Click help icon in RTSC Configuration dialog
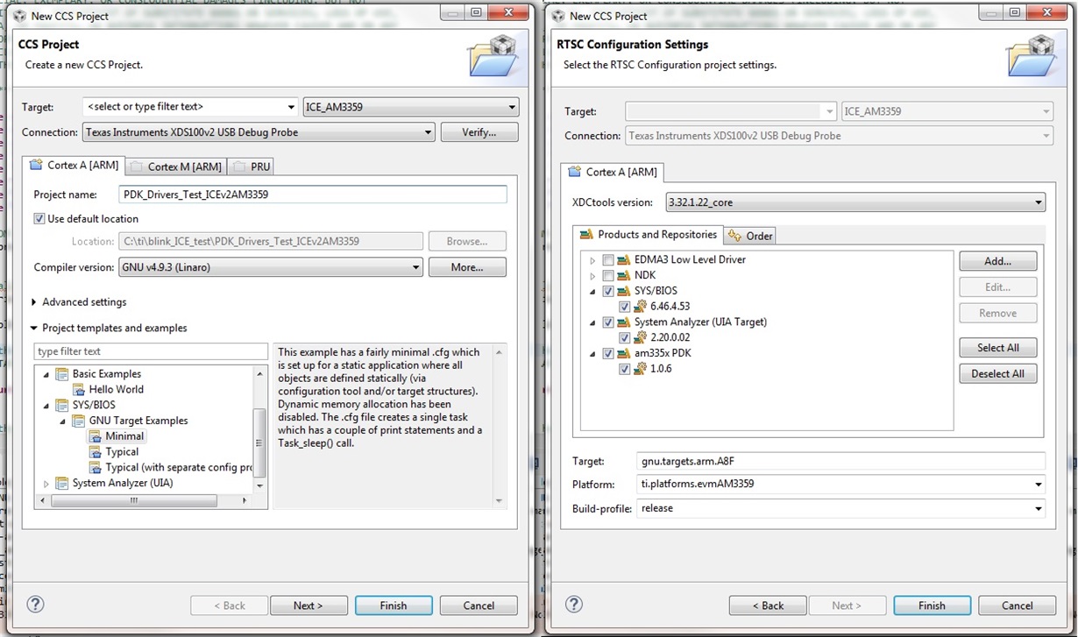Image resolution: width=1078 pixels, height=637 pixels. pos(574,605)
